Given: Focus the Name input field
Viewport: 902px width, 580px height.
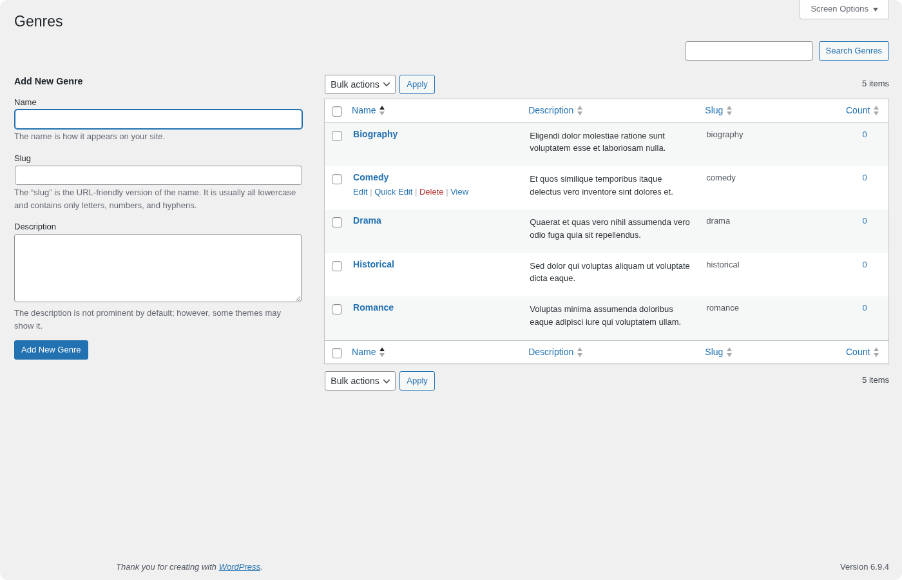Looking at the screenshot, I should [x=158, y=119].
